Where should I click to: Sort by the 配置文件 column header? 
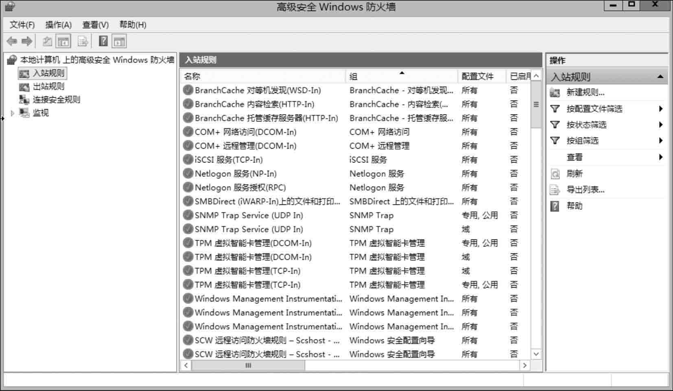click(483, 76)
